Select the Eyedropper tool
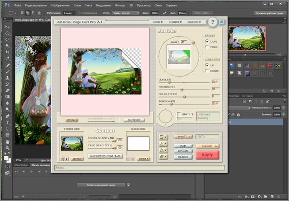Screen dimensions: 289x201 pyautogui.click(x=7, y=59)
